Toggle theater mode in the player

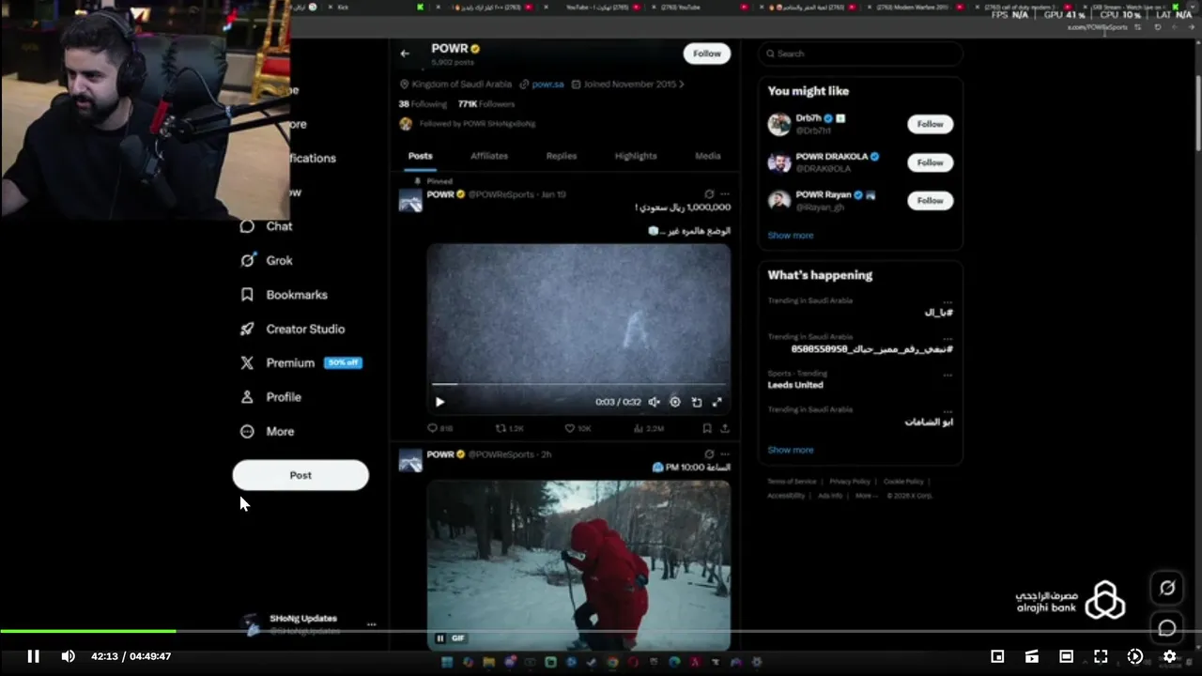tap(1066, 656)
